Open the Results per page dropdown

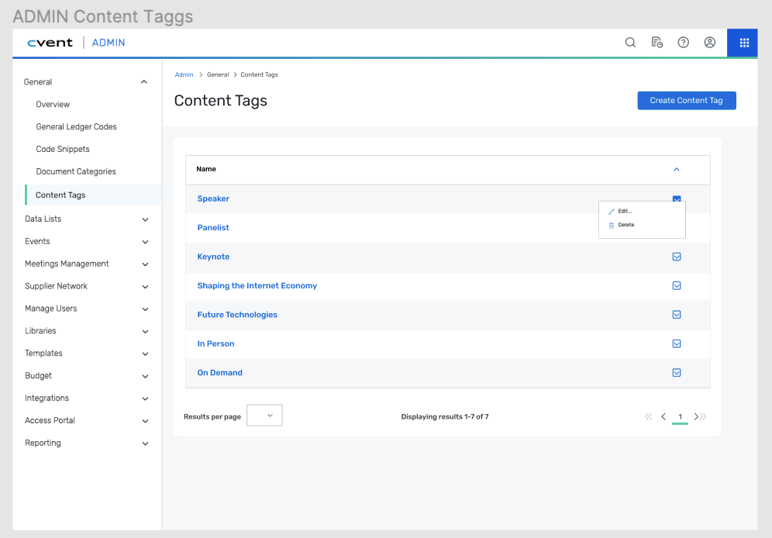pos(264,416)
